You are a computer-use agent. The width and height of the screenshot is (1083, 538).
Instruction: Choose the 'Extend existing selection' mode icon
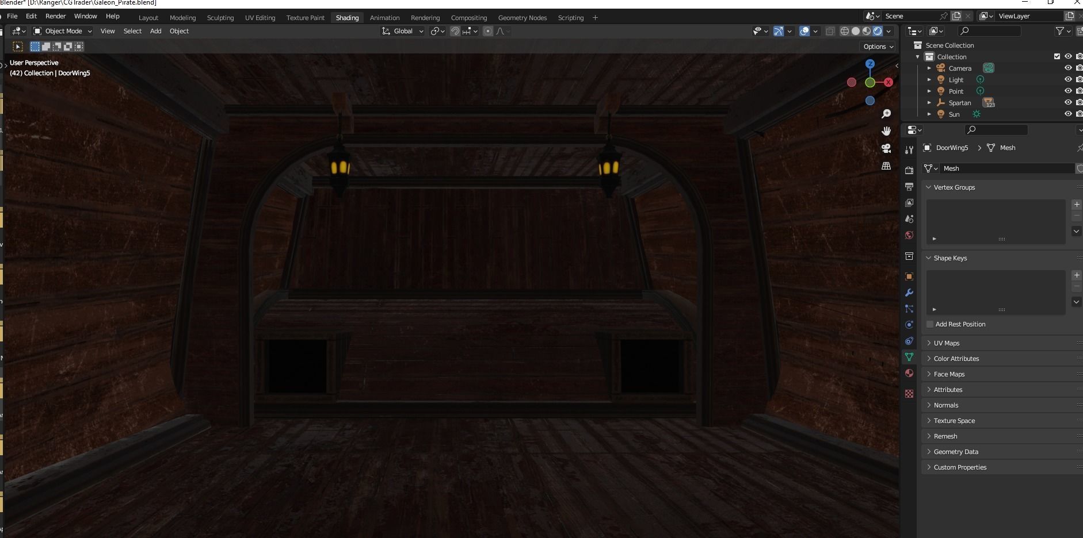(x=46, y=47)
